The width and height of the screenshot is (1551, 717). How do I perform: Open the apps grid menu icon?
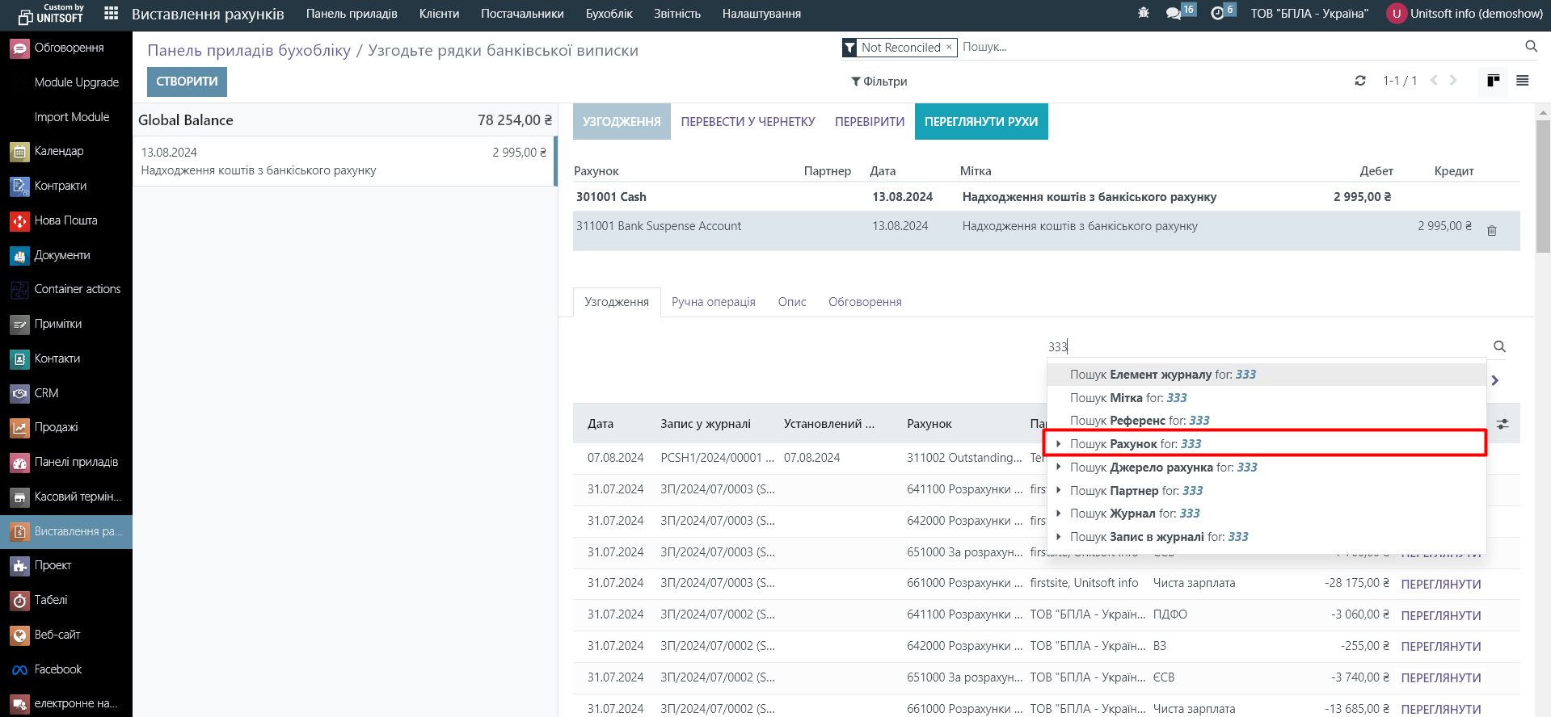coord(112,14)
